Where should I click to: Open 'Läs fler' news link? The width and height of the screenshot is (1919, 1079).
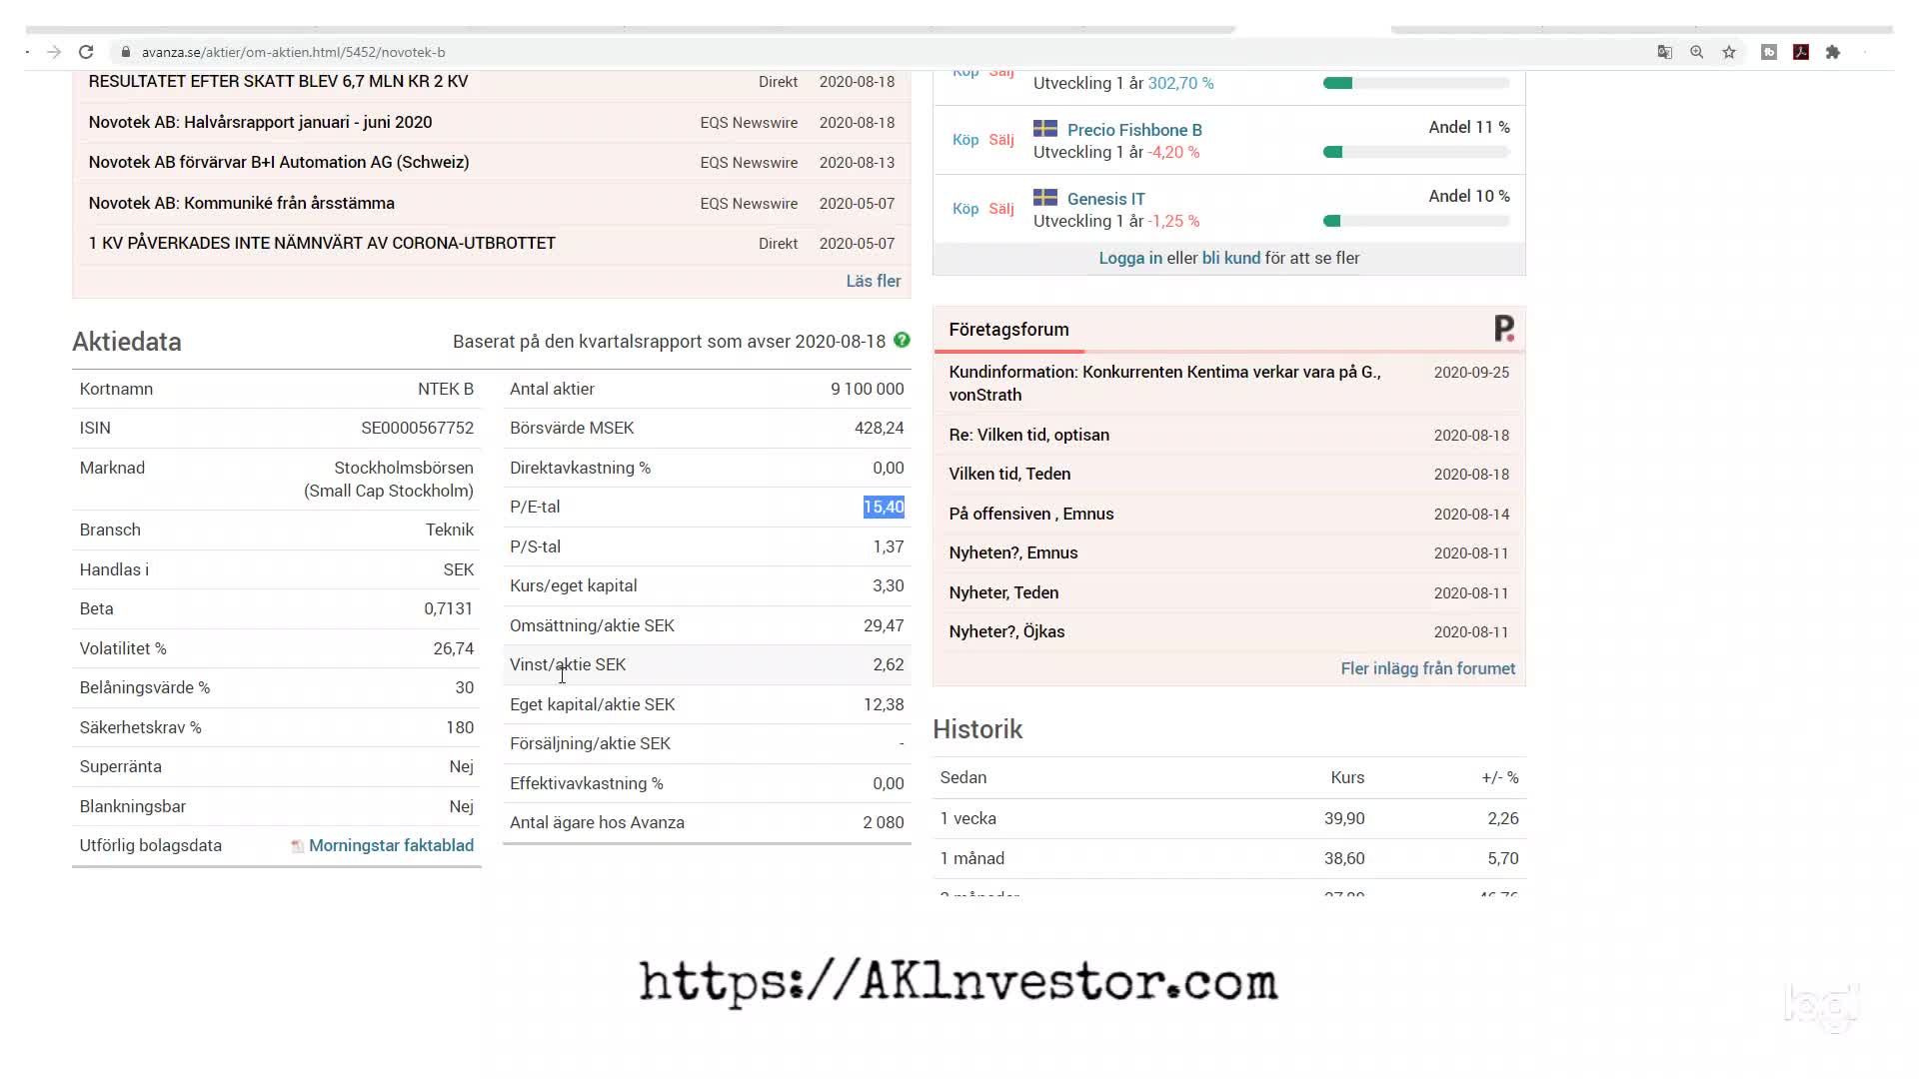coord(874,281)
